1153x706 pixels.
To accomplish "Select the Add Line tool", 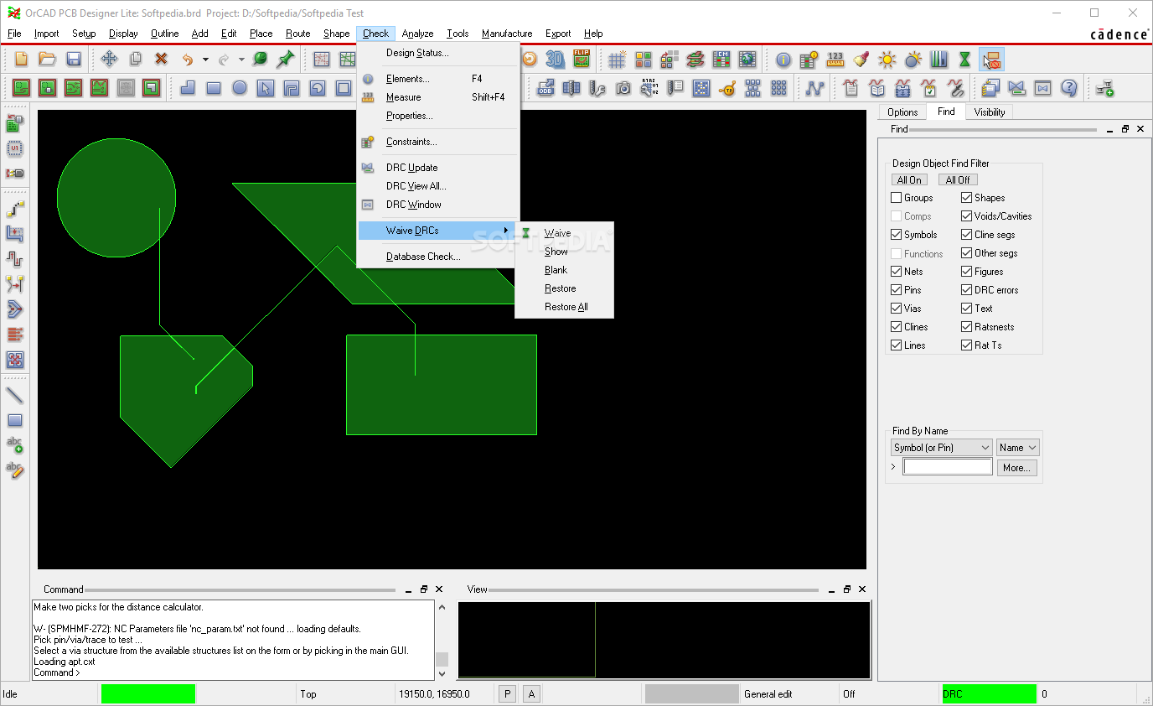I will pyautogui.click(x=15, y=395).
